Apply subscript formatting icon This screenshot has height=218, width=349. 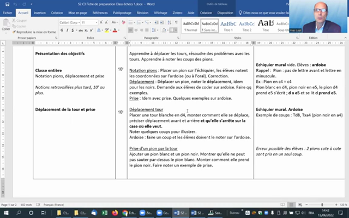tap(87, 30)
